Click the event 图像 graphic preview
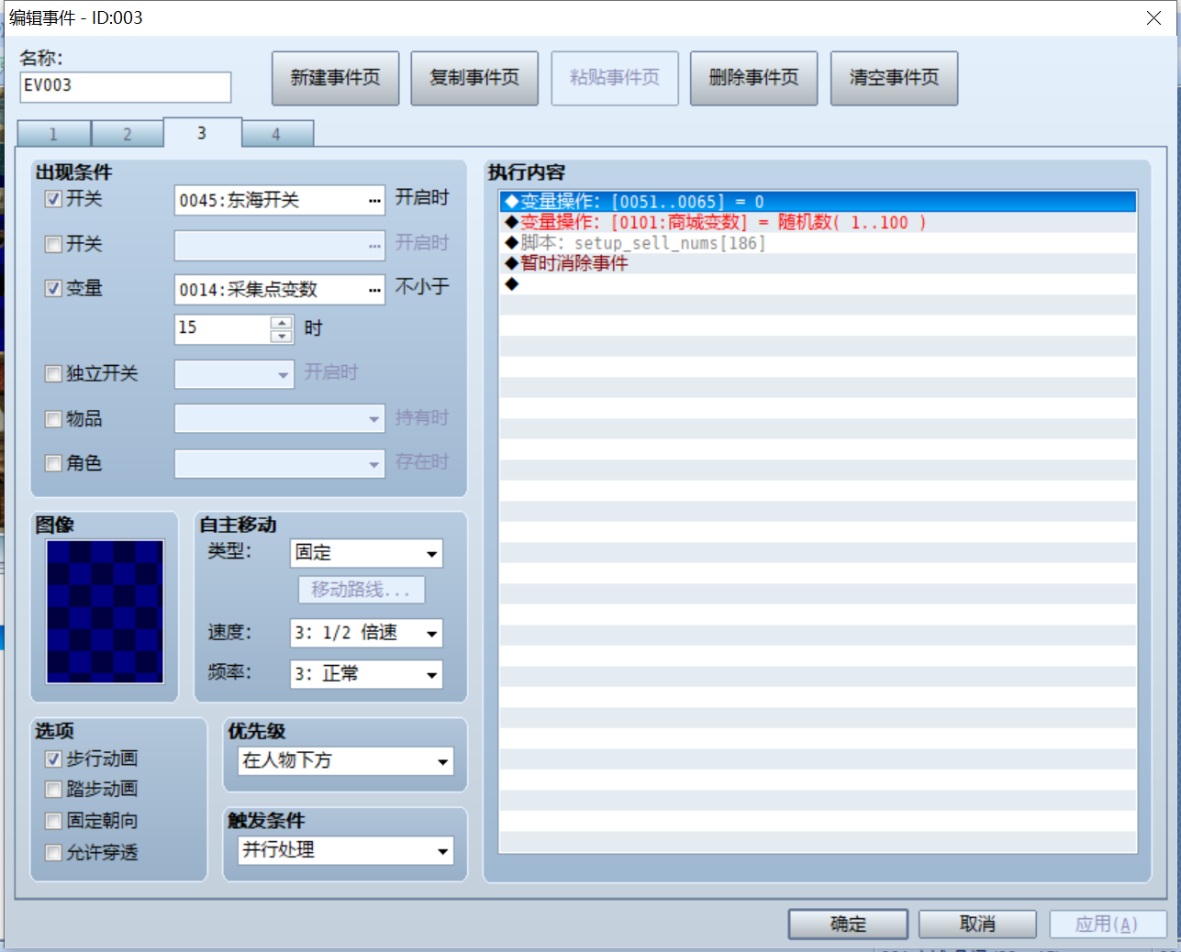The height and width of the screenshot is (952, 1181). pyautogui.click(x=106, y=612)
